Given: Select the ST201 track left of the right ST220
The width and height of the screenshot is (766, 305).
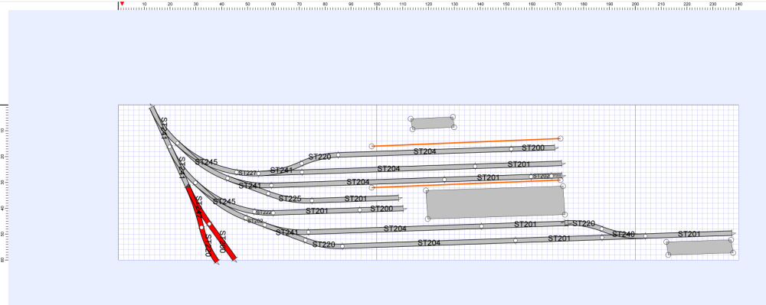Looking at the screenshot, I should [525, 224].
